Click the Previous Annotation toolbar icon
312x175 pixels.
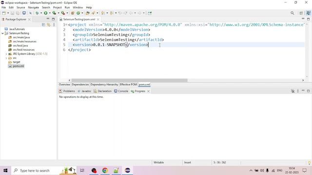click(112, 13)
